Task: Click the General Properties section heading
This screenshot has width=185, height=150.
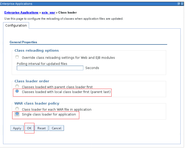Action: pyautogui.click(x=23, y=42)
